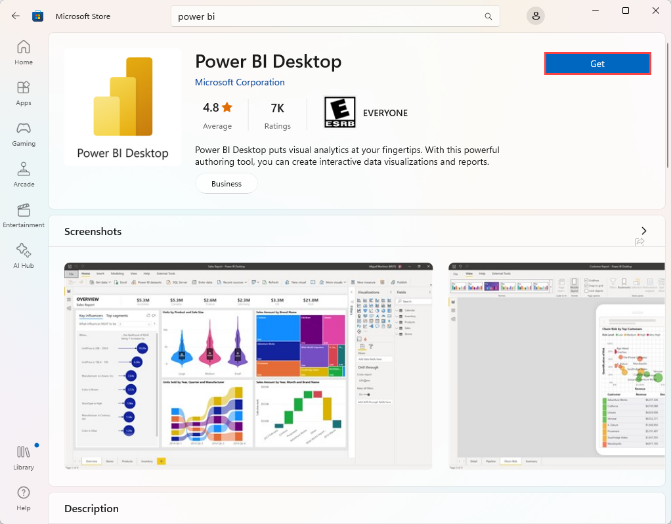The height and width of the screenshot is (524, 671).
Task: Click the Microsoft Store logo icon
Action: (37, 16)
